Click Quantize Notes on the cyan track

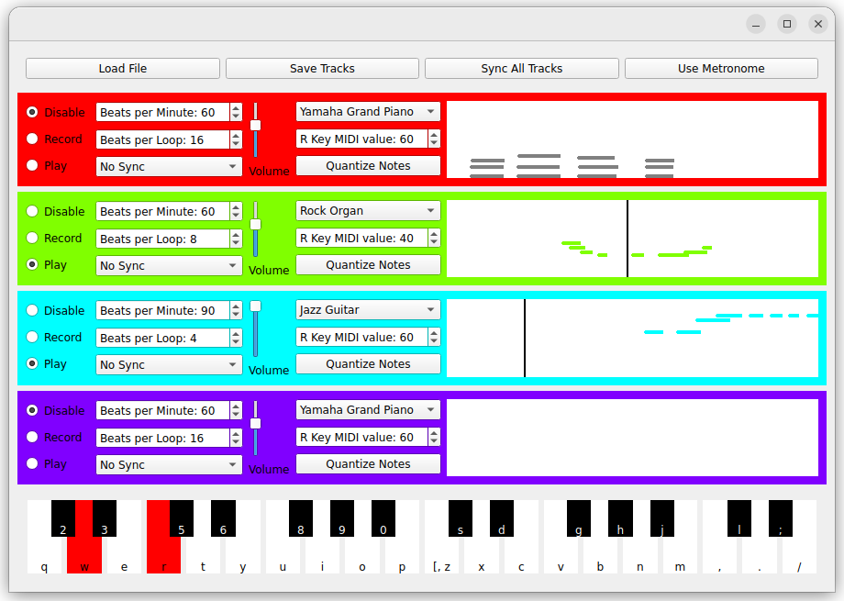[368, 364]
